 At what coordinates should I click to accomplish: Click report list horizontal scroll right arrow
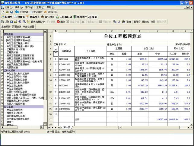42,127
